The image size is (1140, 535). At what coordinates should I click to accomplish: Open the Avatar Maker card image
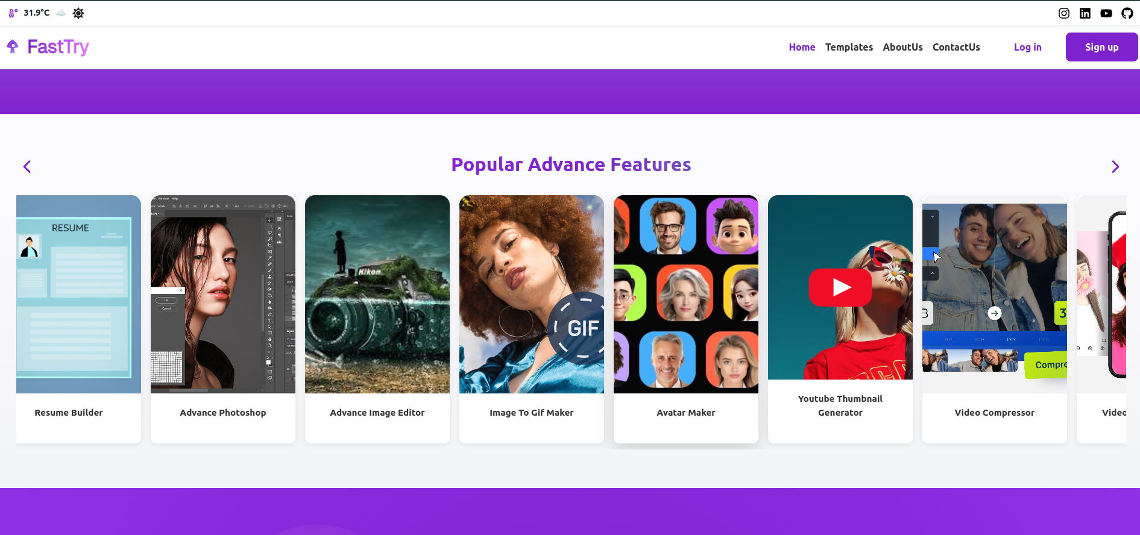pyautogui.click(x=686, y=294)
